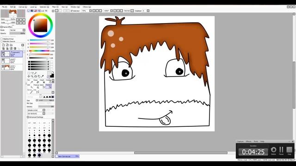Toggle the RGB slider panel icon

[32, 11]
